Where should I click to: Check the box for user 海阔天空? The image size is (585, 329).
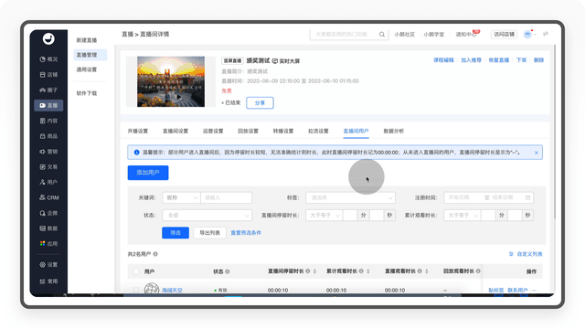[x=136, y=290]
